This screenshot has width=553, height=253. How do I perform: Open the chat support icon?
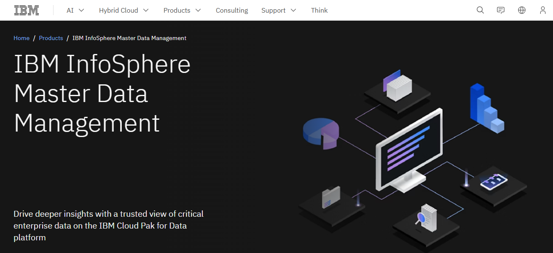[500, 10]
